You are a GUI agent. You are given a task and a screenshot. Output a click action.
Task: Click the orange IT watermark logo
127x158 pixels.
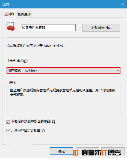pos(75,153)
